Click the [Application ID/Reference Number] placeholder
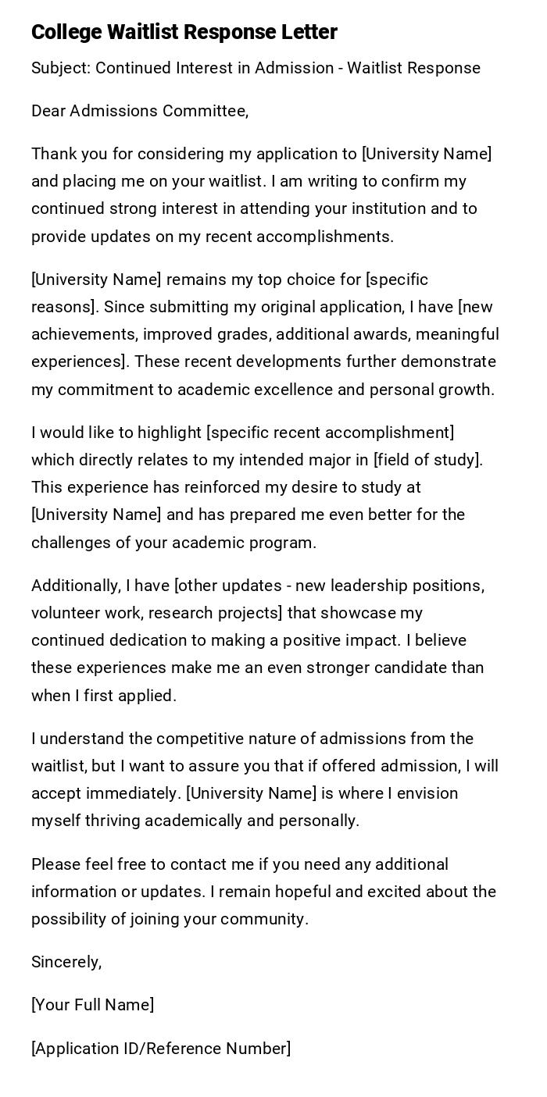The image size is (547, 1097). [161, 1049]
